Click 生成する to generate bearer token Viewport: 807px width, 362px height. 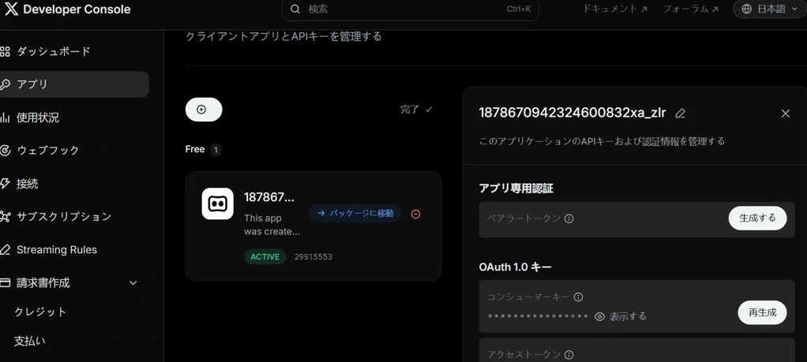coord(757,218)
